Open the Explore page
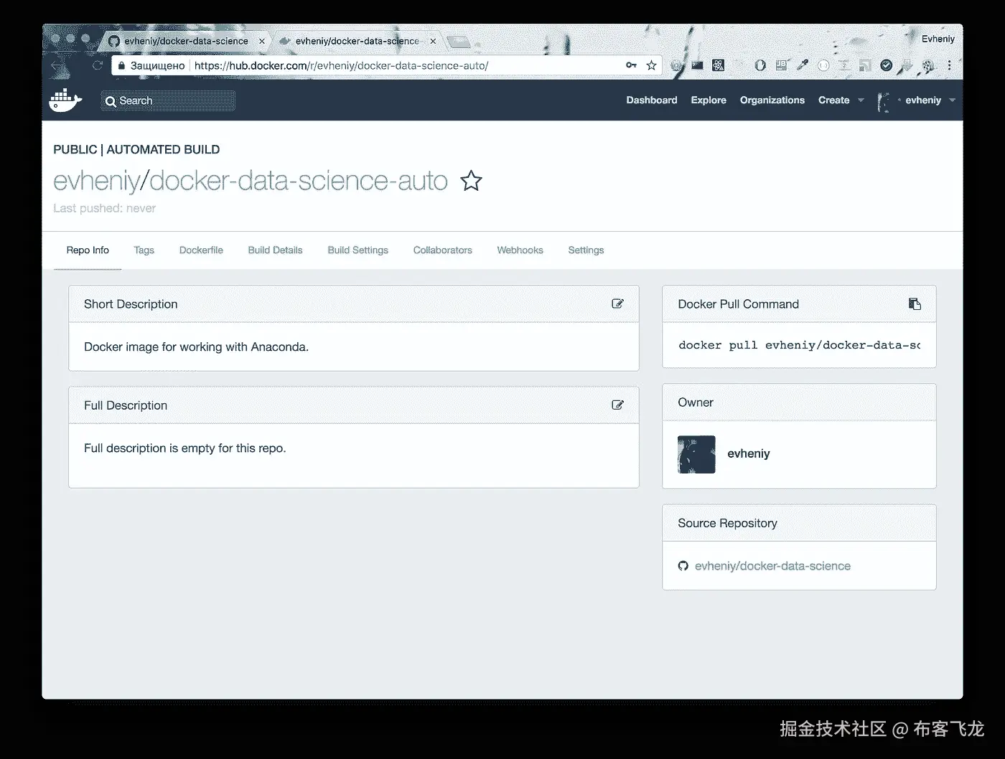 709,100
